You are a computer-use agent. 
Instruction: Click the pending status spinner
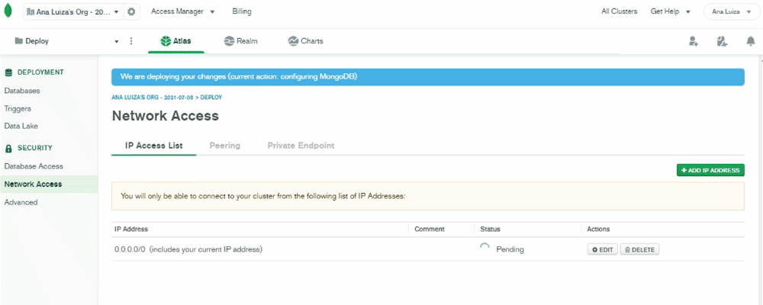(x=485, y=247)
